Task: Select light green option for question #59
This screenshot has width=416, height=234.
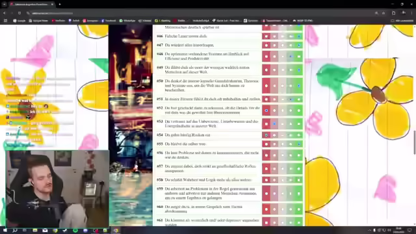Action: (x=291, y=194)
